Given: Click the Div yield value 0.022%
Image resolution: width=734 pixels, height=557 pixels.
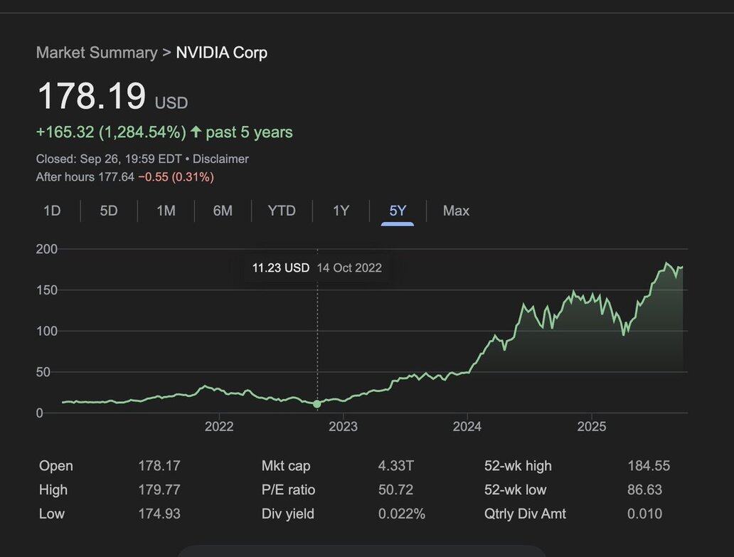Looking at the screenshot, I should pyautogui.click(x=402, y=514).
